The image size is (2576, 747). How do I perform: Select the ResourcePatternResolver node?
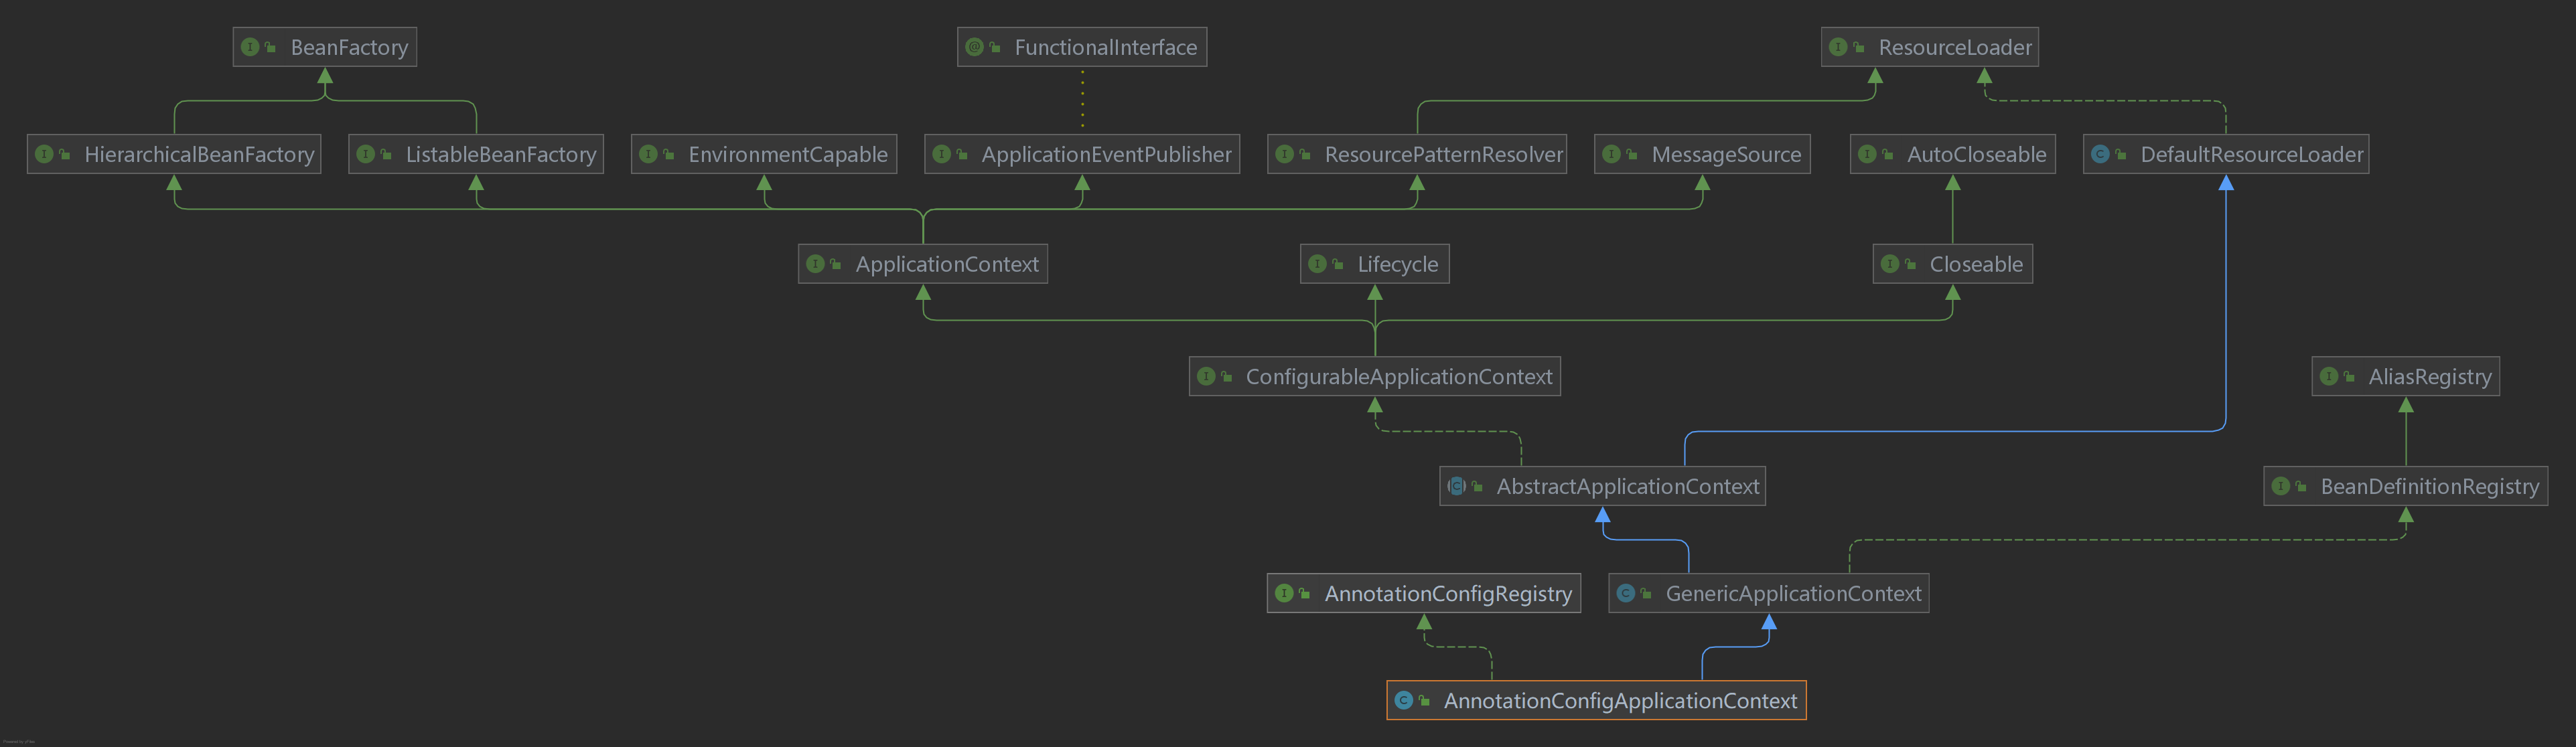(x=1417, y=154)
